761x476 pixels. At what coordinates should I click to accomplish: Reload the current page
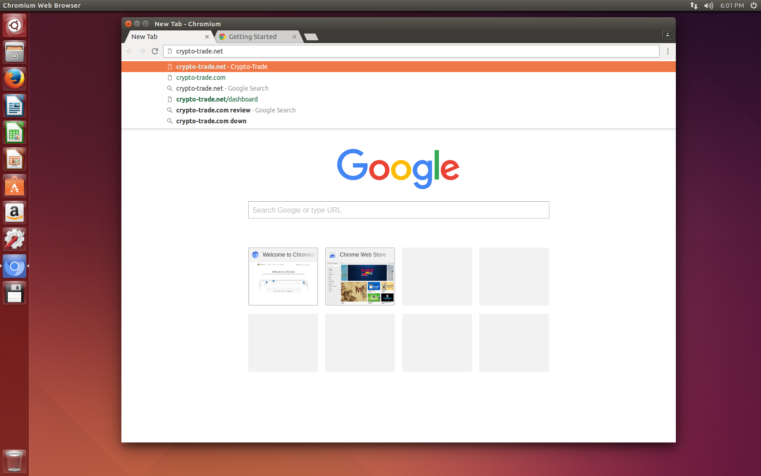point(155,51)
